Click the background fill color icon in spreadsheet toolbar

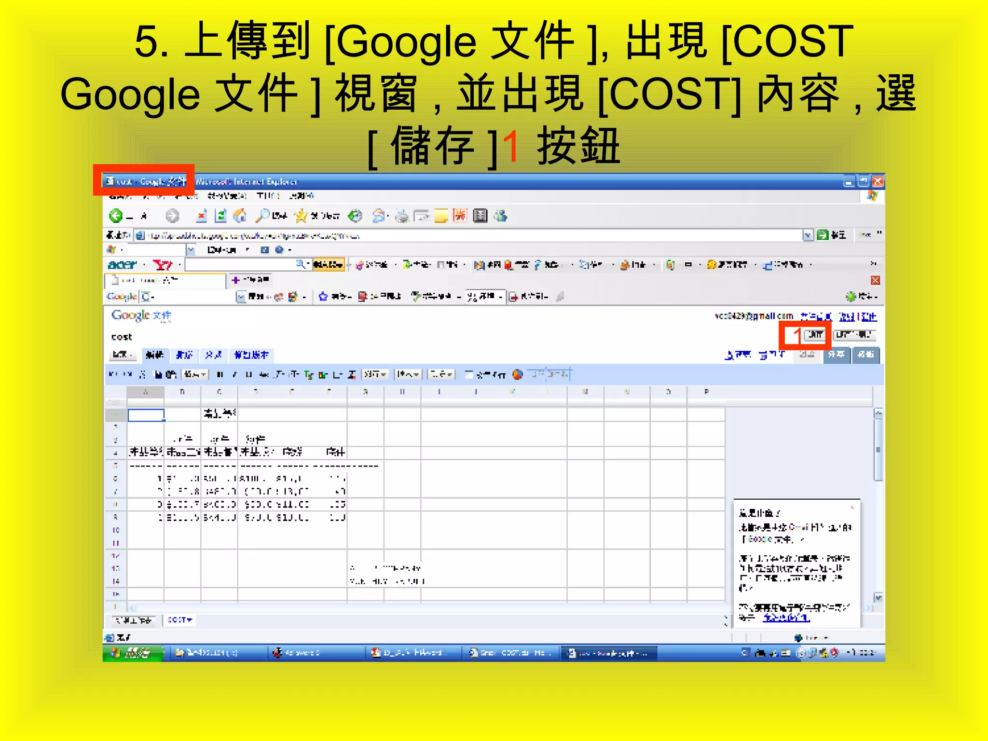[x=323, y=374]
